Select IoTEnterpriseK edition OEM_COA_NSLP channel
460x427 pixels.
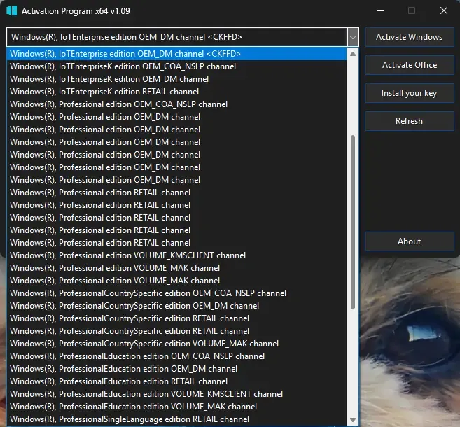(x=176, y=66)
